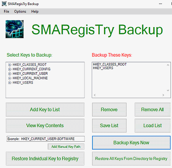Open the Help menu
Image resolution: width=172 pixels, height=168 pixels.
click(35, 11)
